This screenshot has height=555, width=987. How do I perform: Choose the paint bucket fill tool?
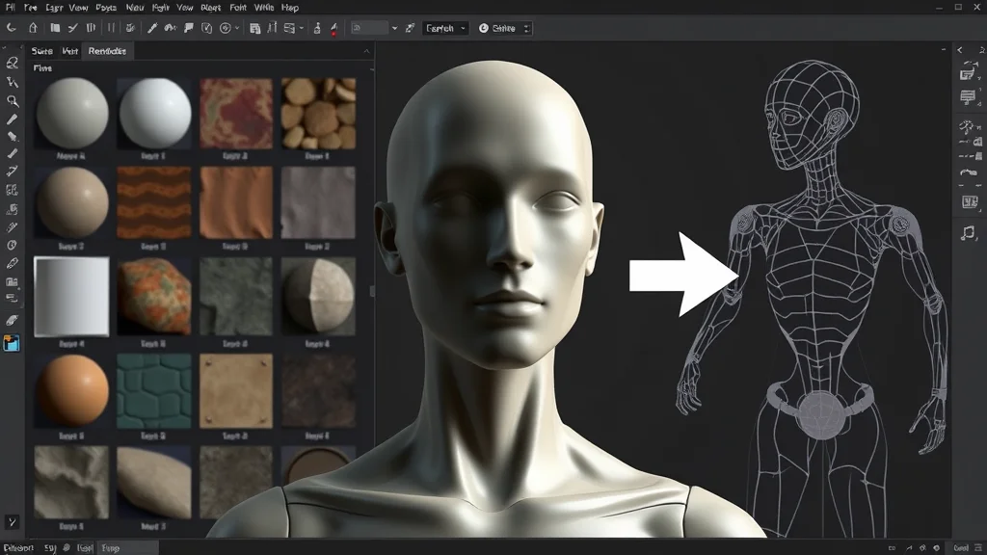(12, 136)
